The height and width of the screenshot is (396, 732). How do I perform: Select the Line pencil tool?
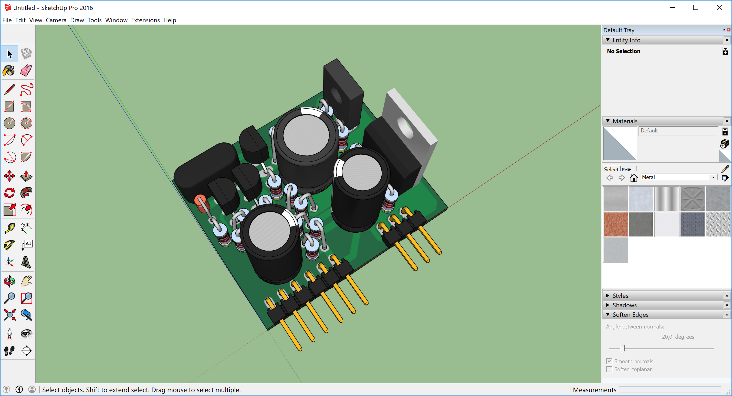9,90
